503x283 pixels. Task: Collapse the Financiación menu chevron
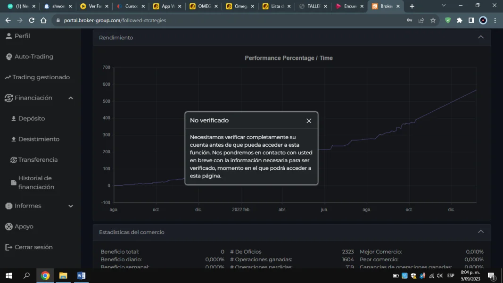71,98
